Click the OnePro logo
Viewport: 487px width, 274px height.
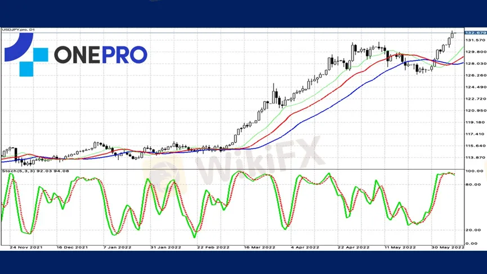[x=75, y=55]
